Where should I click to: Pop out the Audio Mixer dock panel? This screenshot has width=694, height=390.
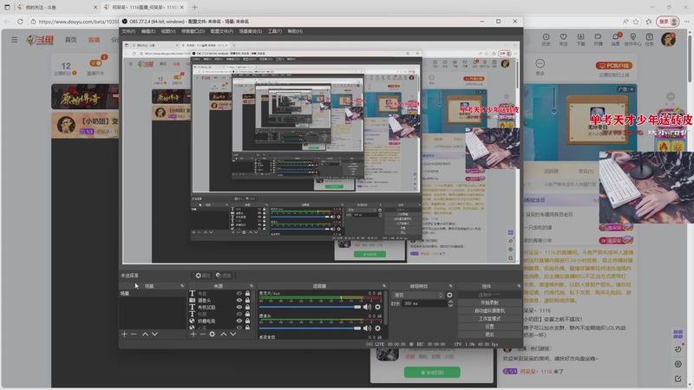coord(383,286)
